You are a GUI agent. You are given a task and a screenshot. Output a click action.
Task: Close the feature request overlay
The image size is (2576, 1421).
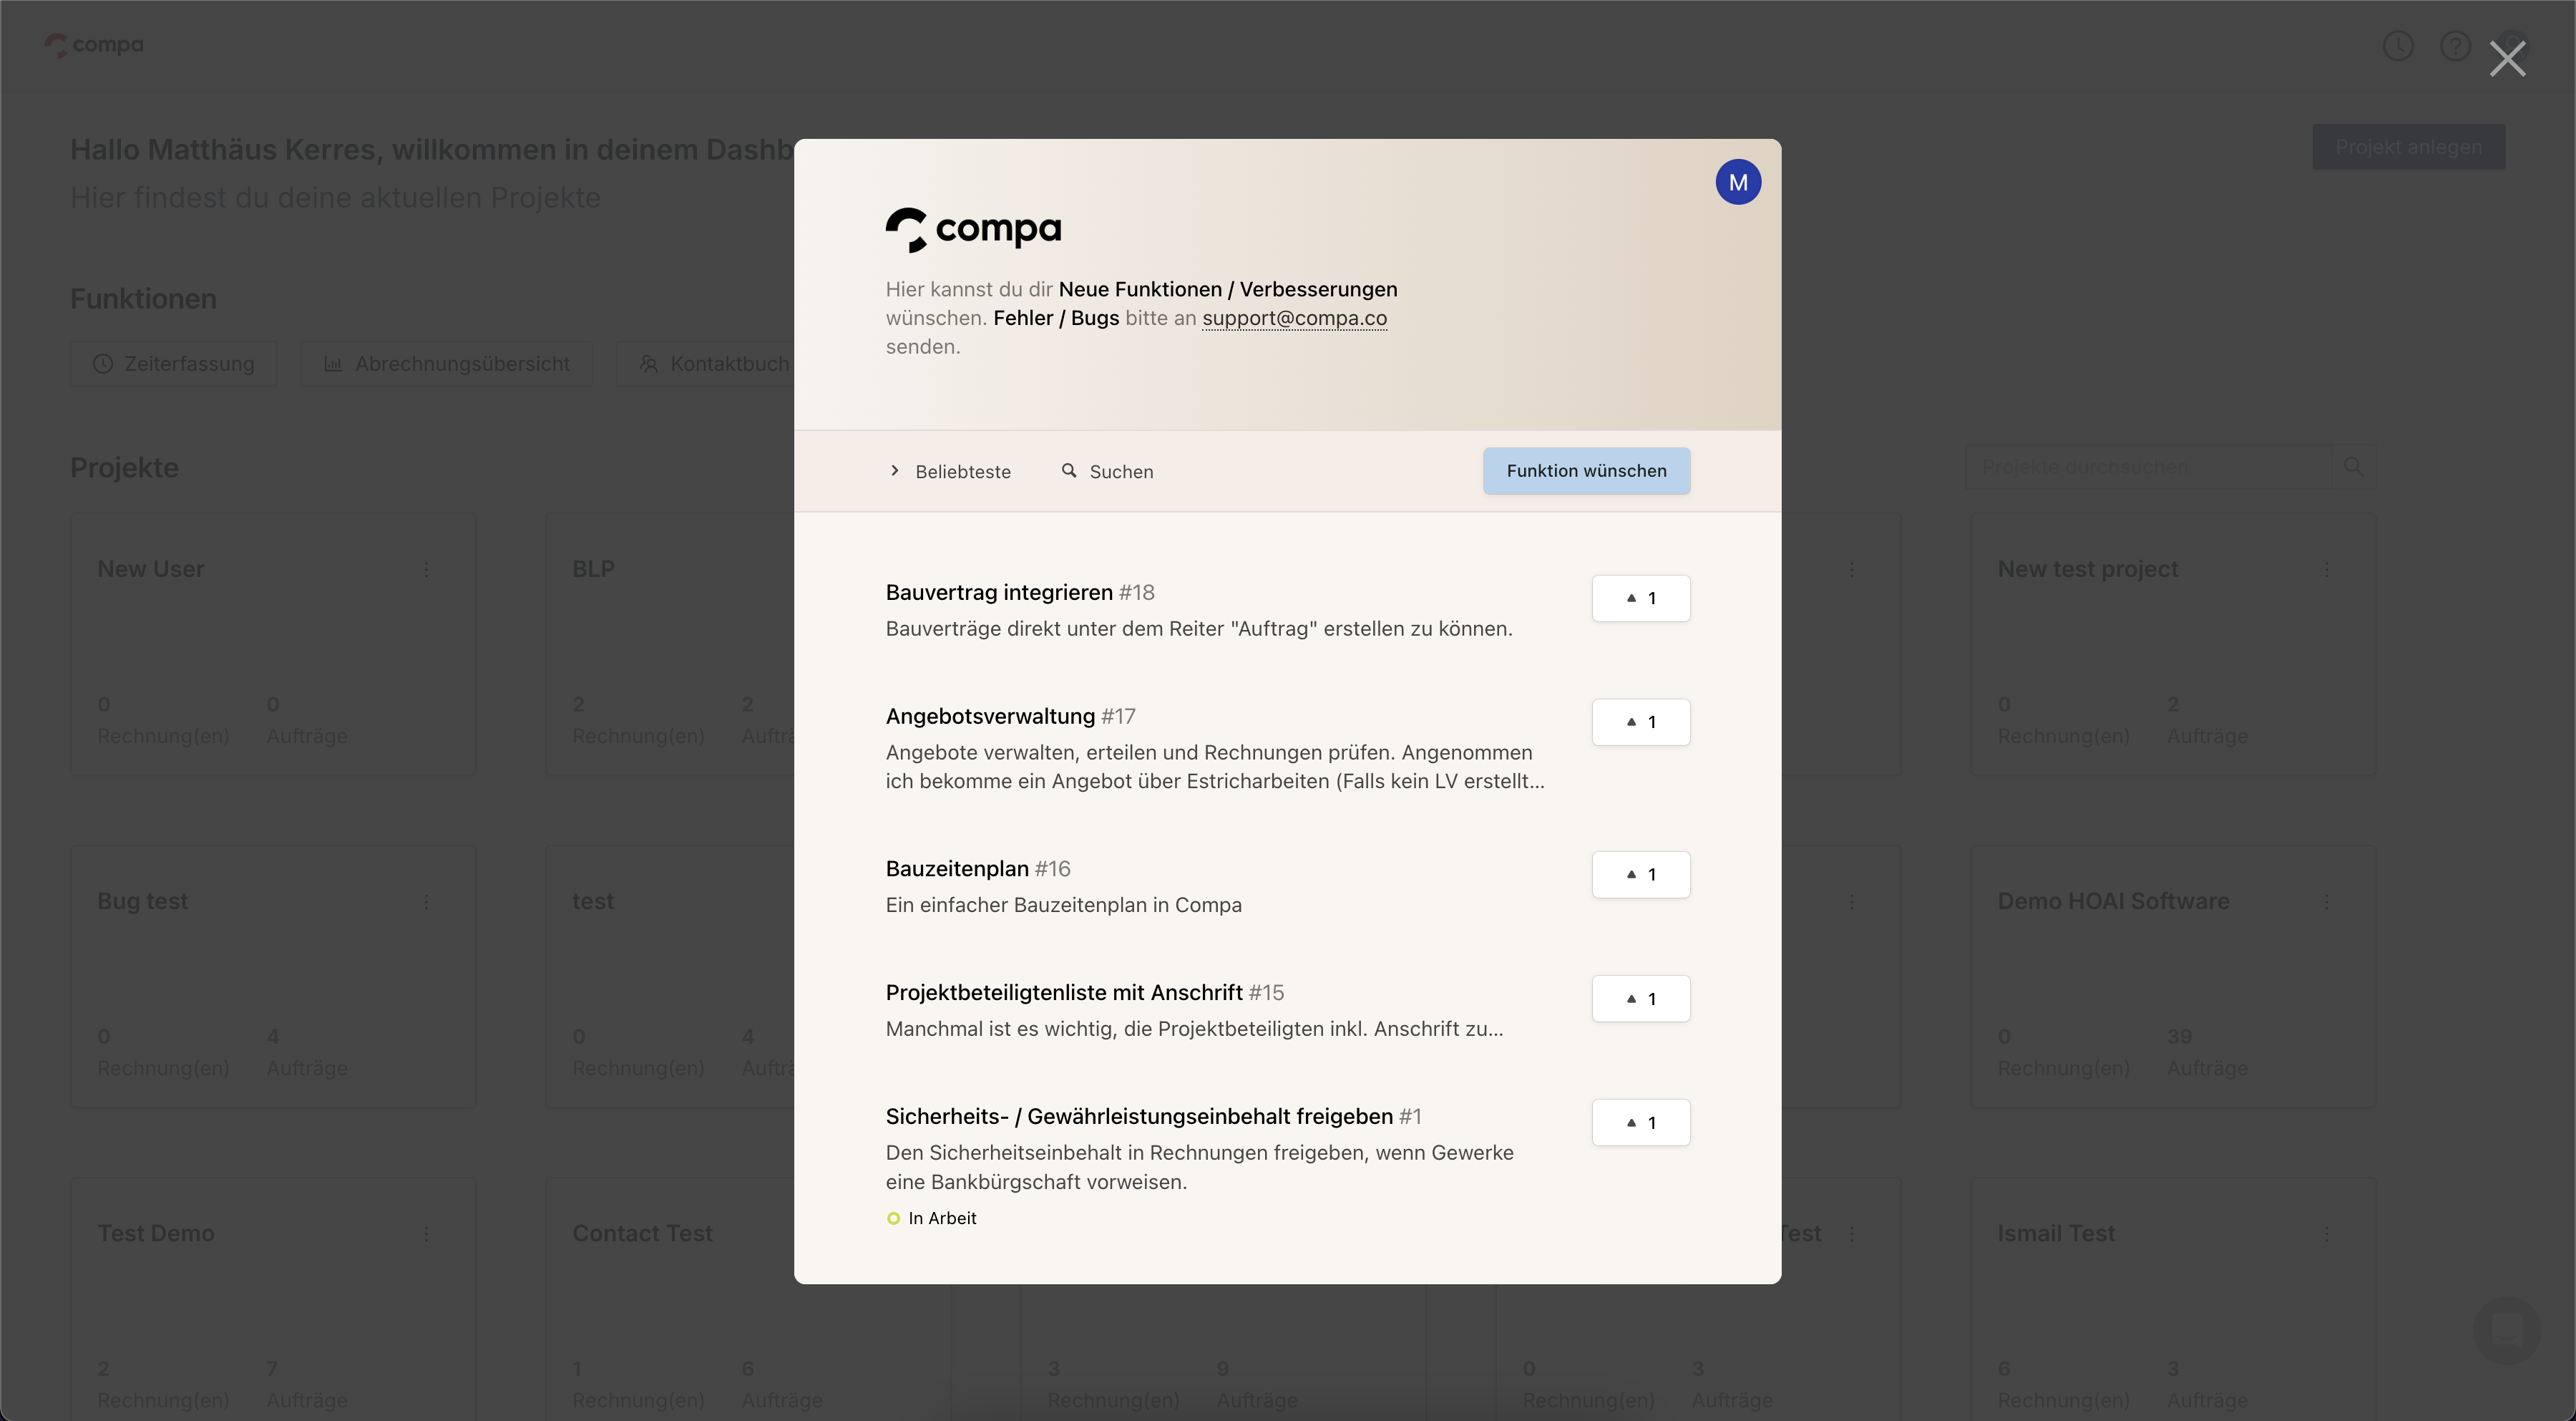pos(2507,59)
